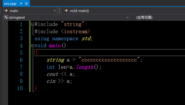Viewport: 185px width, 105px height.
Task: Open the void main() member dropdown
Action: (x=124, y=11)
